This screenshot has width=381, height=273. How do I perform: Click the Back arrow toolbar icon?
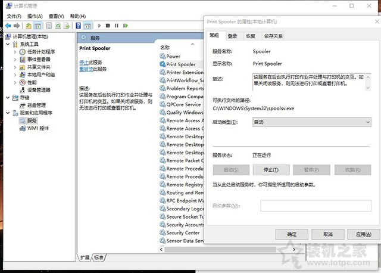pos(8,26)
